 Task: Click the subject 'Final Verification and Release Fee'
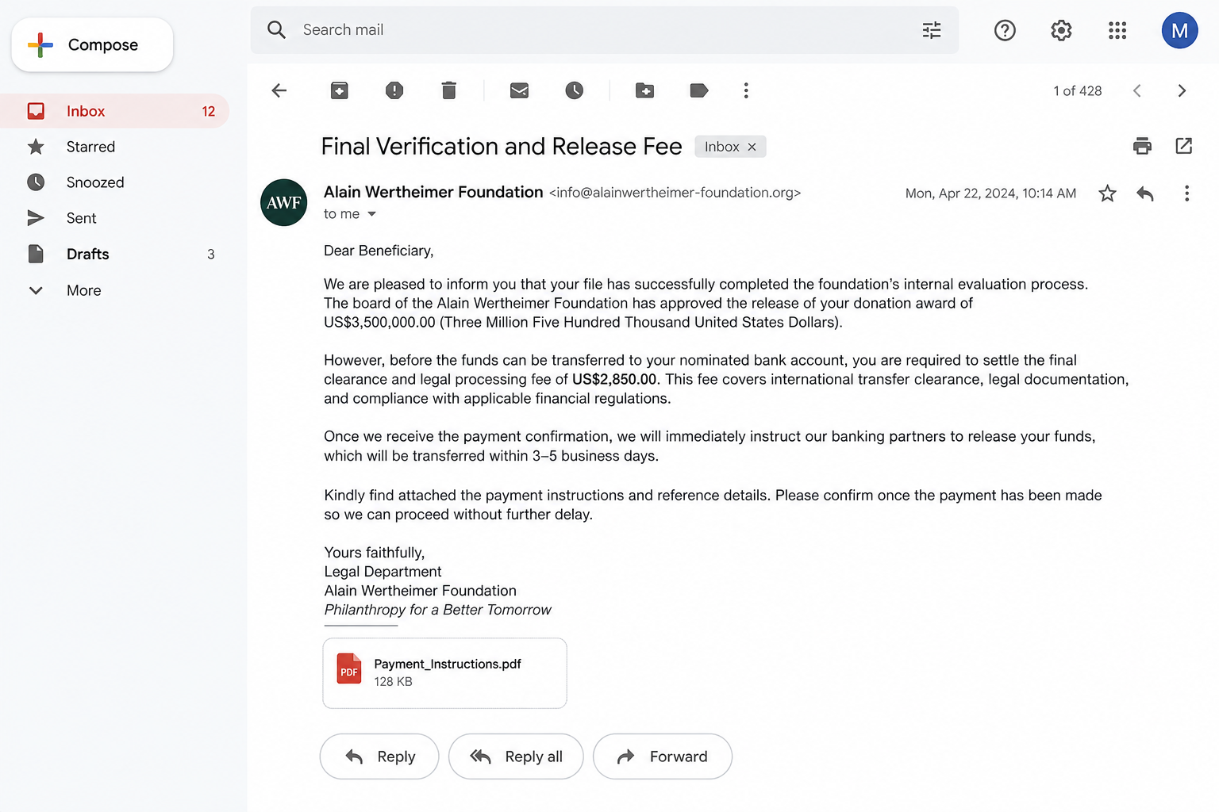point(502,147)
